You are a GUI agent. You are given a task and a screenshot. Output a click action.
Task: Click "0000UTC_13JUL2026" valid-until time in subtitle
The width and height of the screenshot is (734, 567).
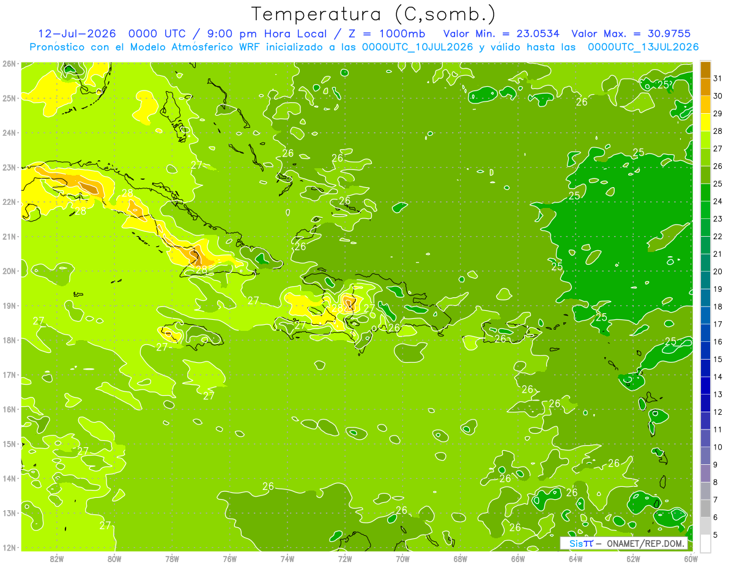click(643, 47)
